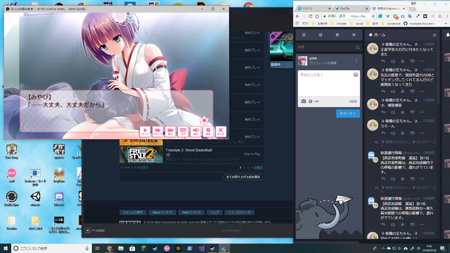Click the toot compose box (今なにしてる？)

pyautogui.click(x=329, y=84)
